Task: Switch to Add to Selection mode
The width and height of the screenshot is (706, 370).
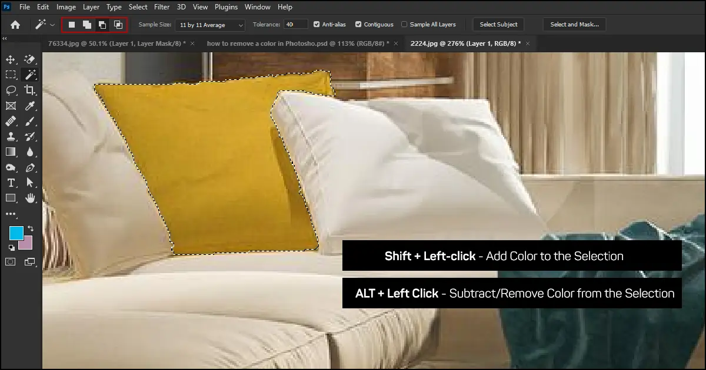Action: pos(86,24)
